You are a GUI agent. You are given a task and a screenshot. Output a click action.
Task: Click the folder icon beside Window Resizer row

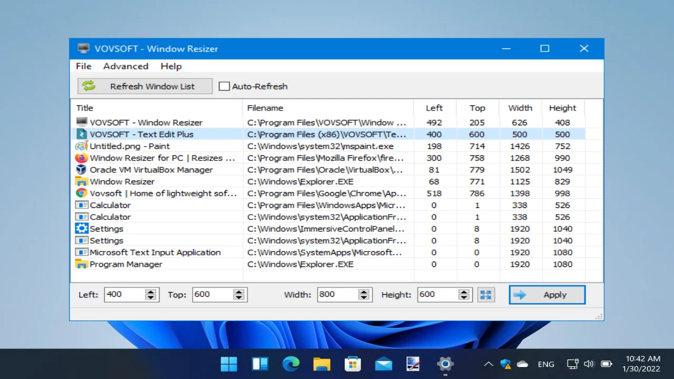point(81,182)
